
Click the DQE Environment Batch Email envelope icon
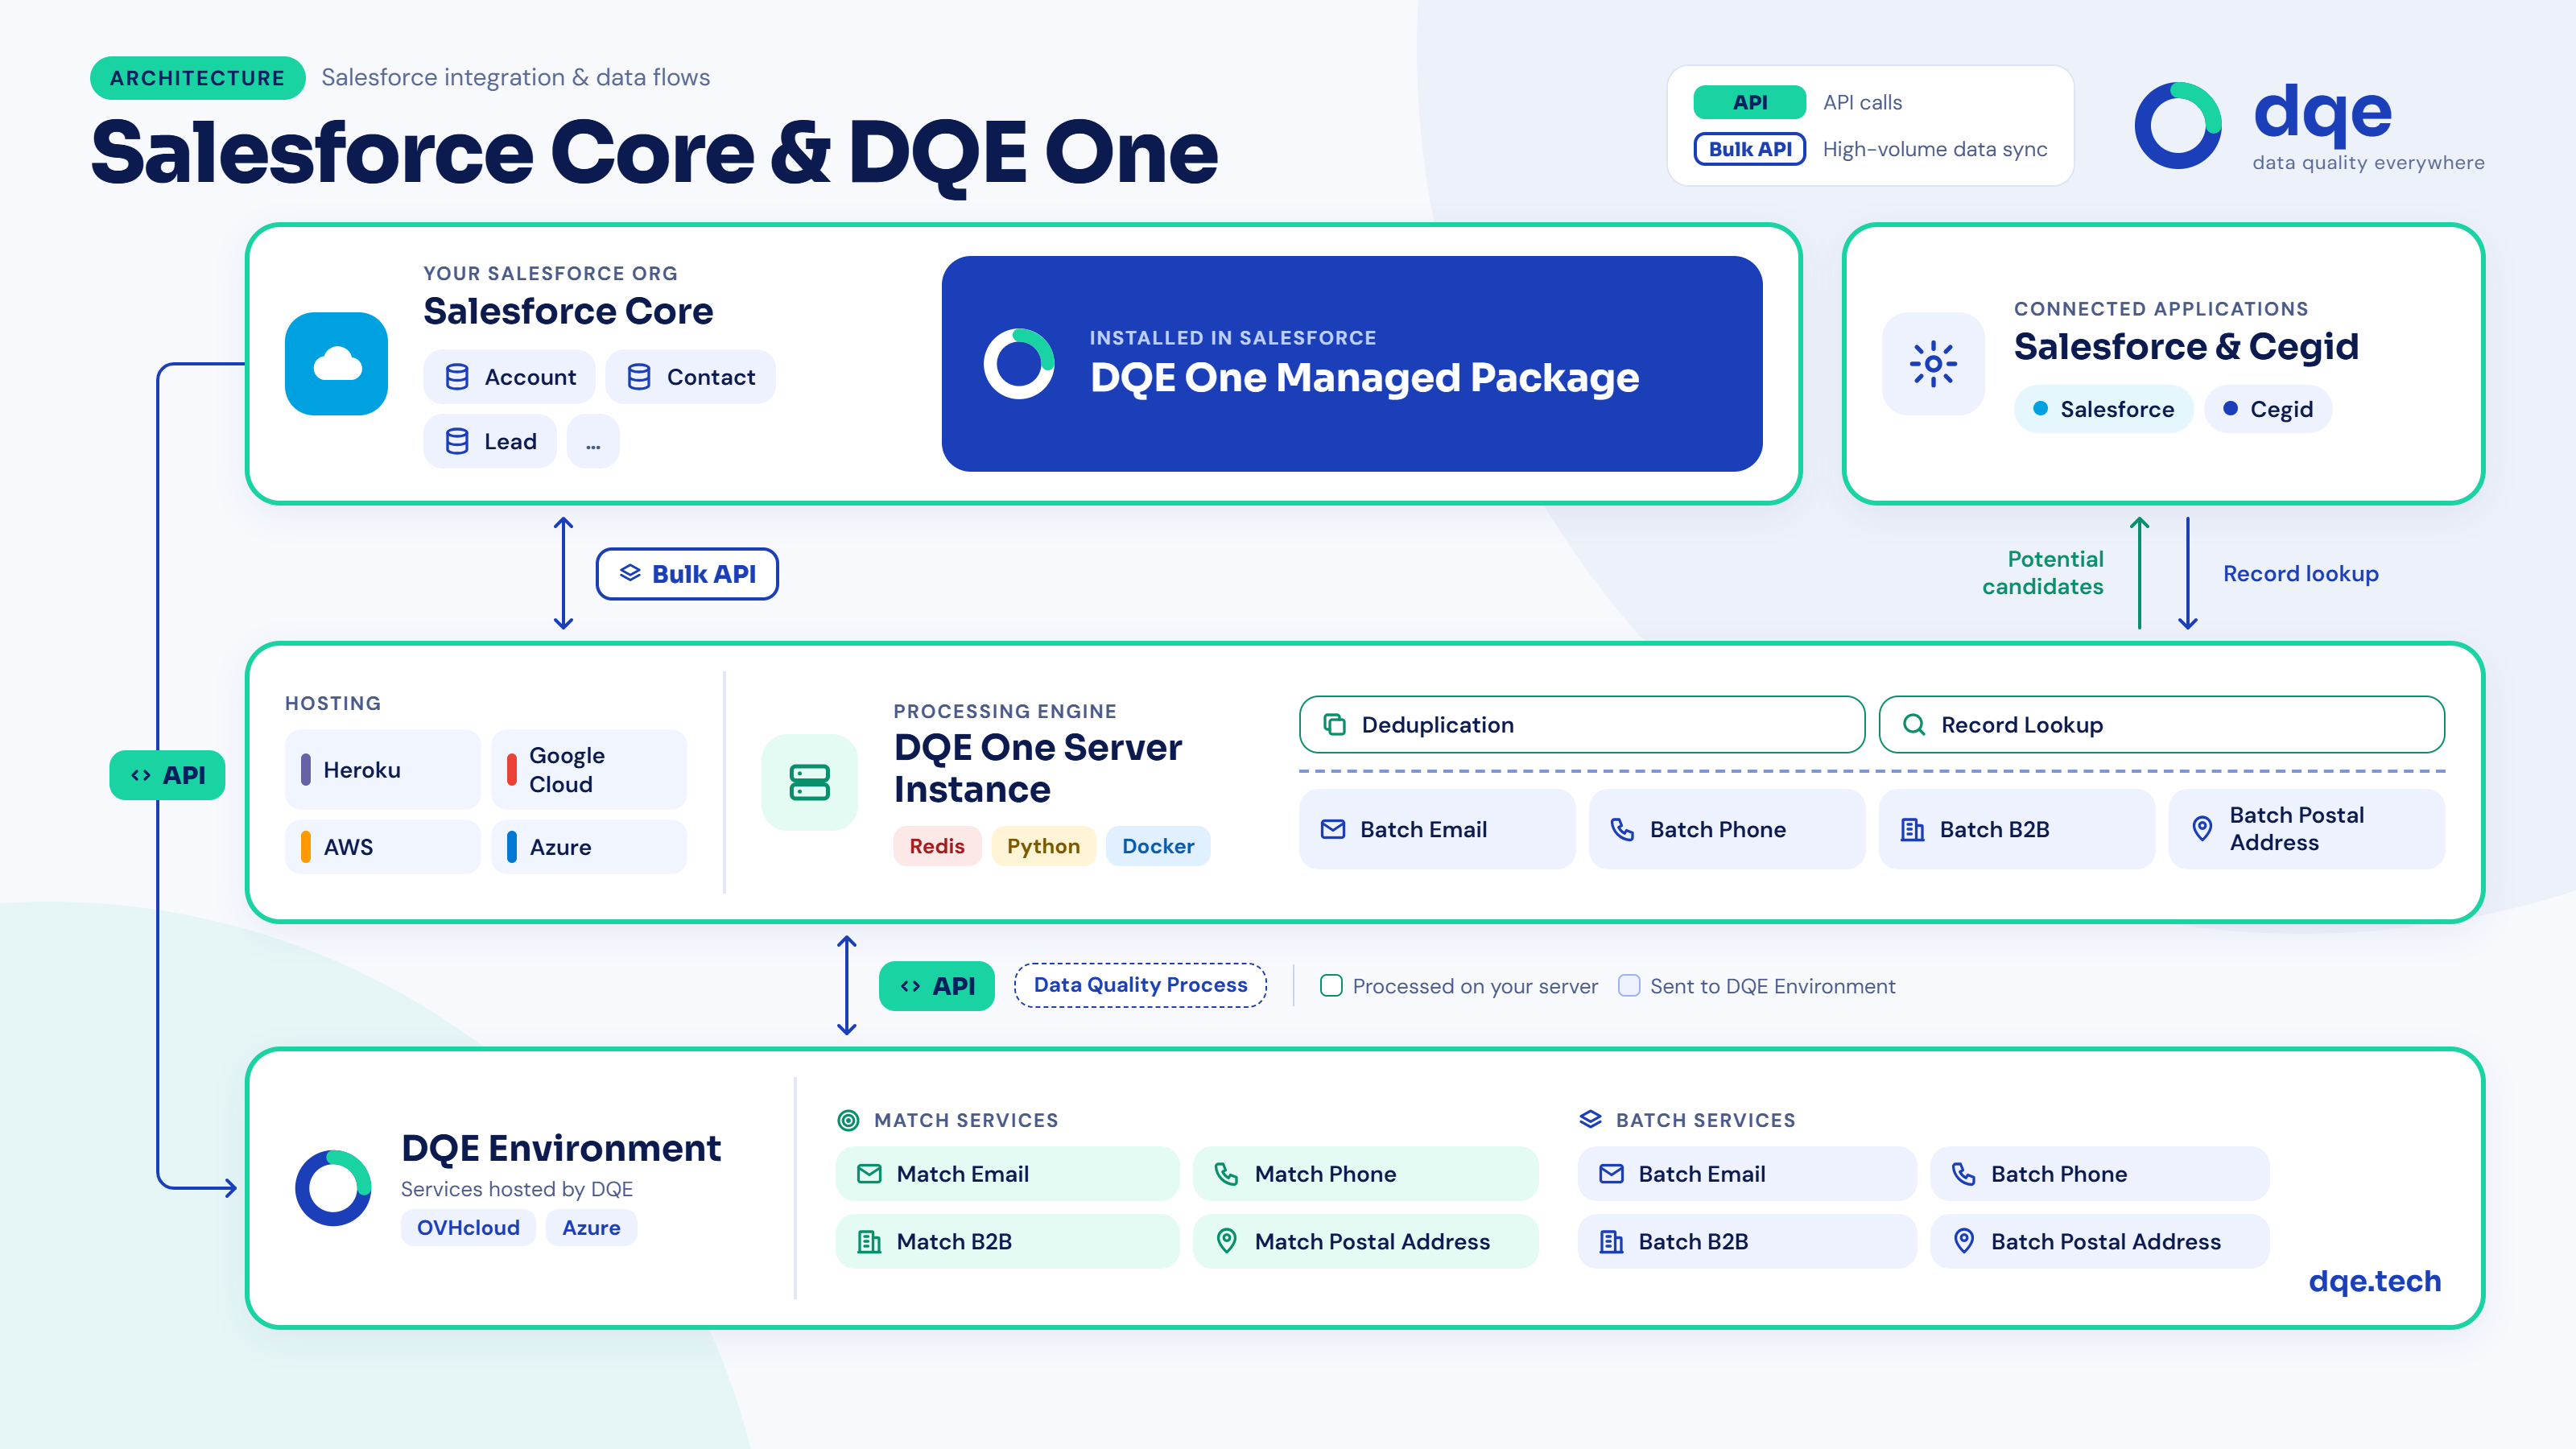click(1611, 1173)
